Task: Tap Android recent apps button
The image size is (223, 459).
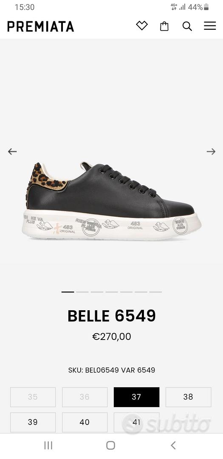Action: click(x=48, y=445)
